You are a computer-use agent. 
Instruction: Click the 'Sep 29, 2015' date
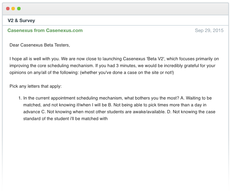coord(209,30)
